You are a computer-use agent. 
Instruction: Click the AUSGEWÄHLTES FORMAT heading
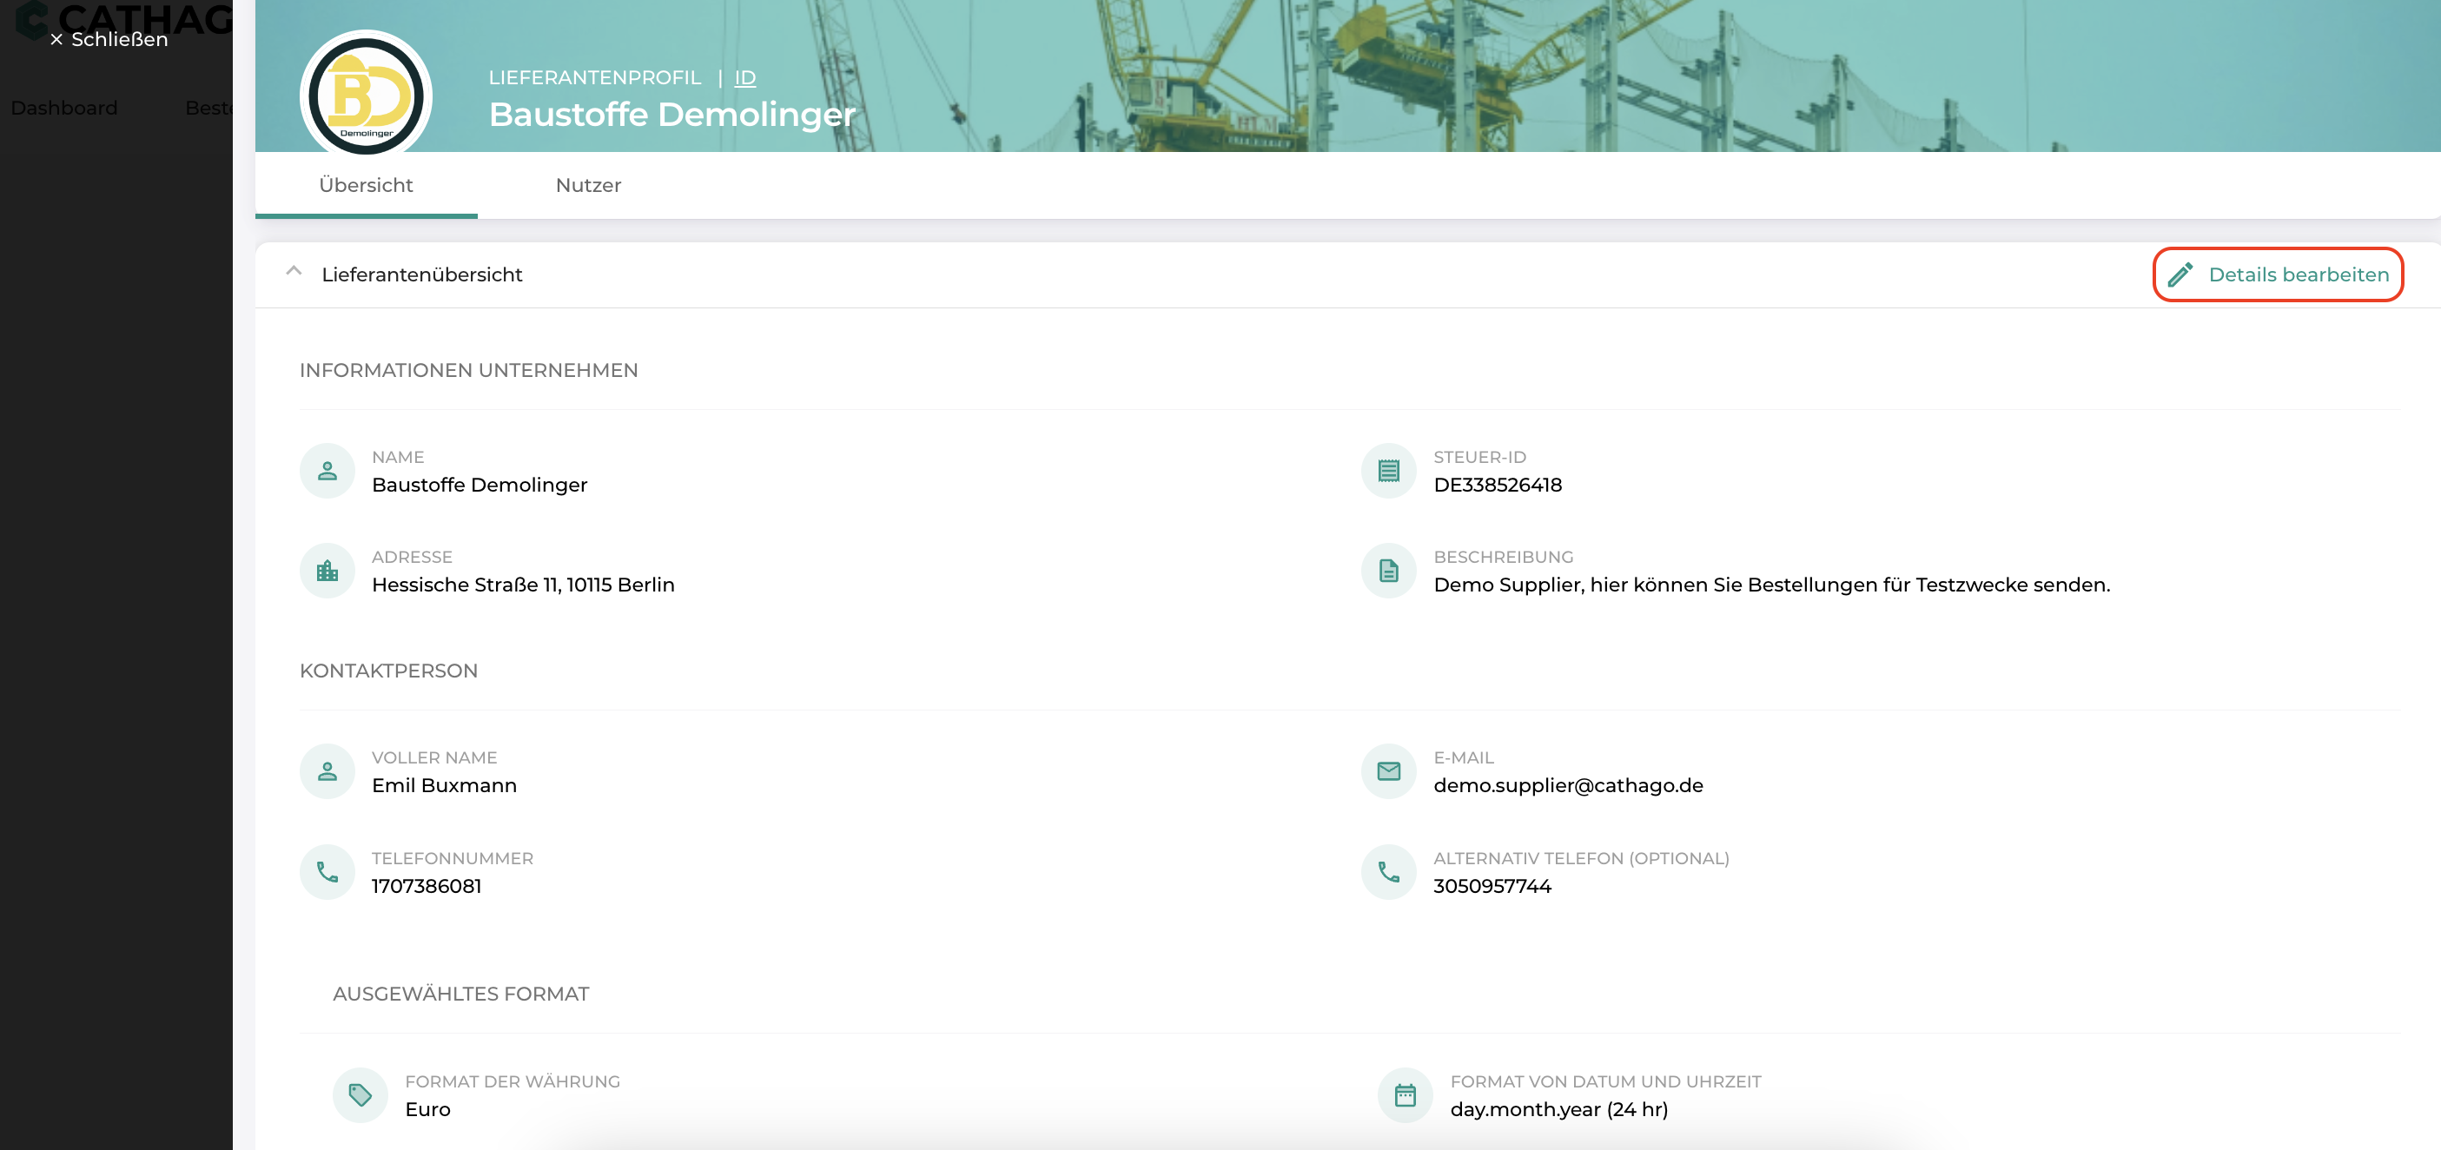pos(461,994)
